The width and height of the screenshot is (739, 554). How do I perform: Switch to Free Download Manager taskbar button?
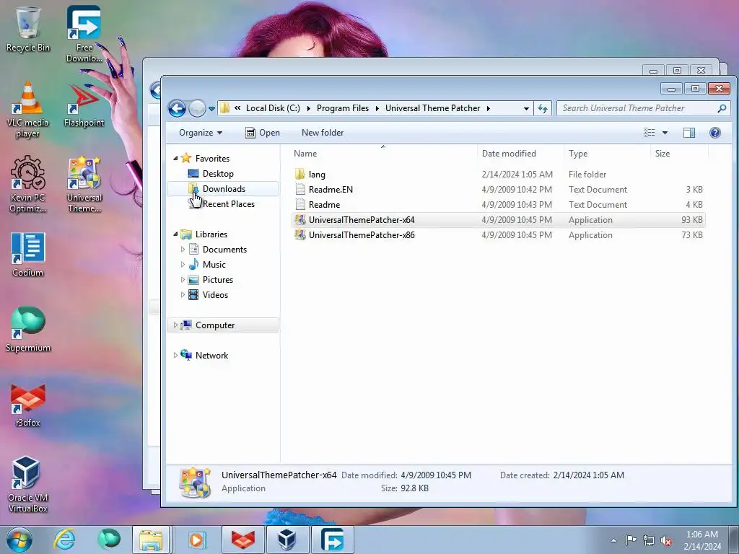click(x=332, y=540)
